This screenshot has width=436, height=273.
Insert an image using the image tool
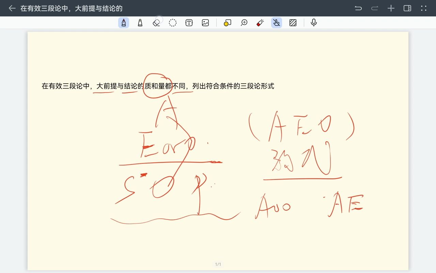pyautogui.click(x=205, y=23)
